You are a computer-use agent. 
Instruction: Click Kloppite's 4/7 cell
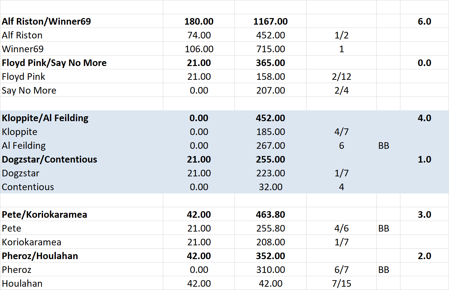pyautogui.click(x=341, y=132)
